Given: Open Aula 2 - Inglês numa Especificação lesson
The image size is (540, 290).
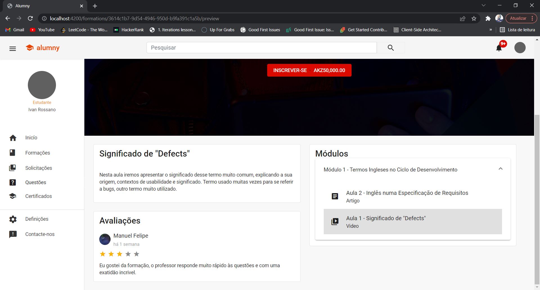Looking at the screenshot, I should [x=413, y=196].
